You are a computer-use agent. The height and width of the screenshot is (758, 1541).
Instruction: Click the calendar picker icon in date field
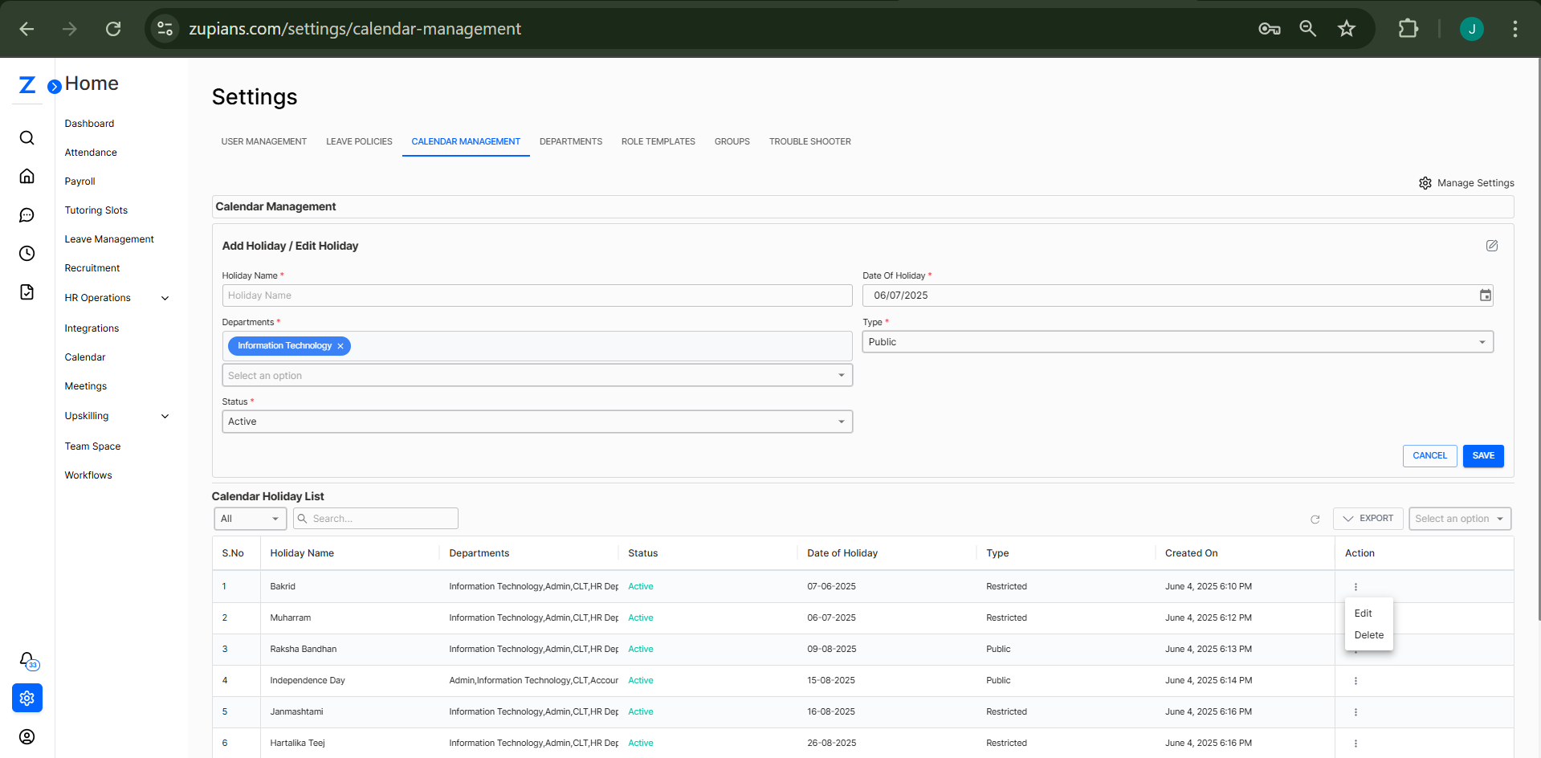point(1485,295)
